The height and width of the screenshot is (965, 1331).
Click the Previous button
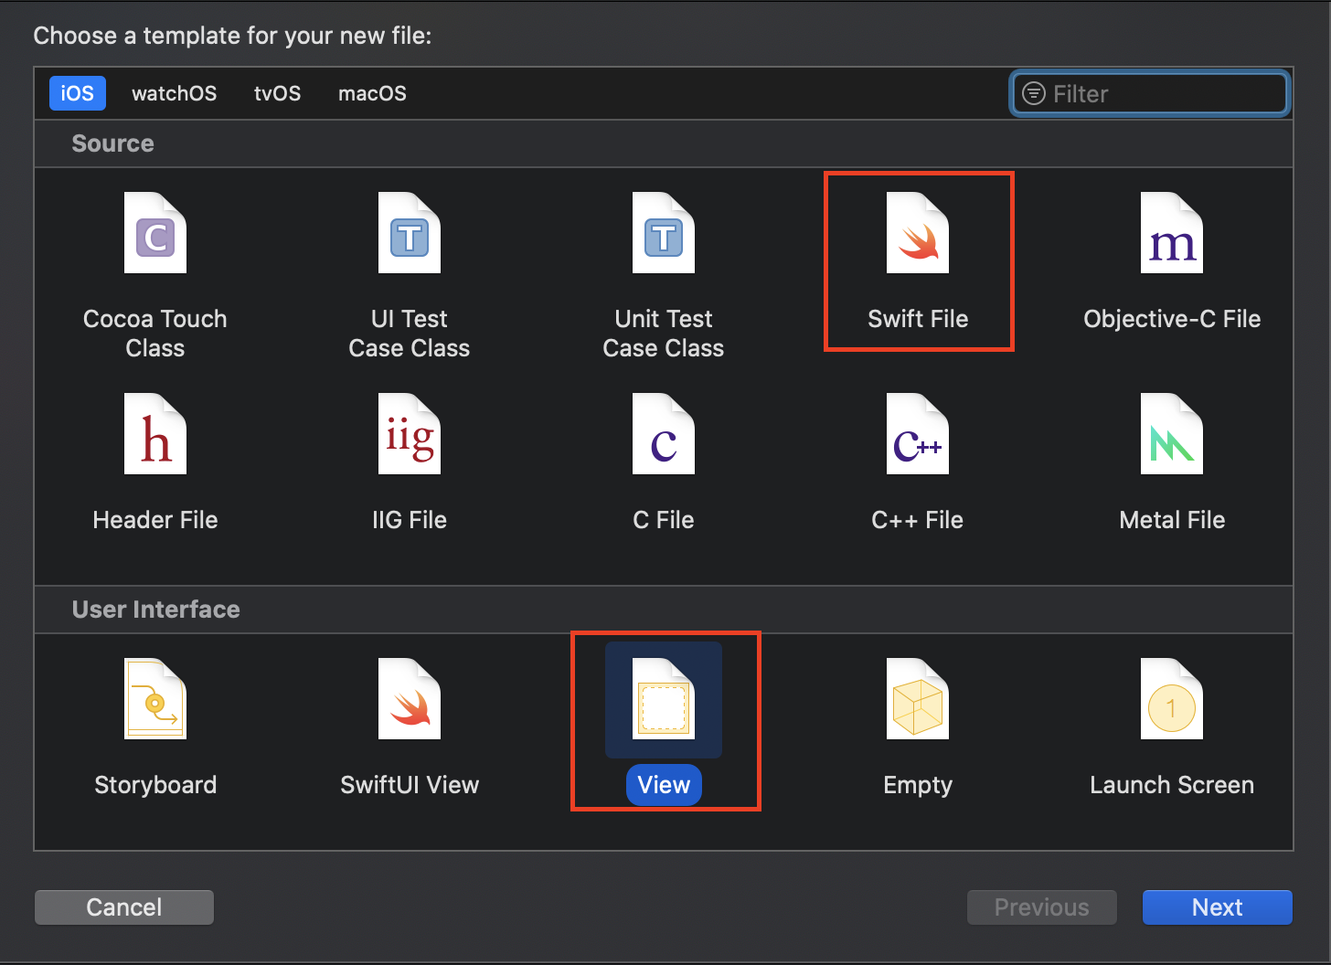[x=1042, y=907]
